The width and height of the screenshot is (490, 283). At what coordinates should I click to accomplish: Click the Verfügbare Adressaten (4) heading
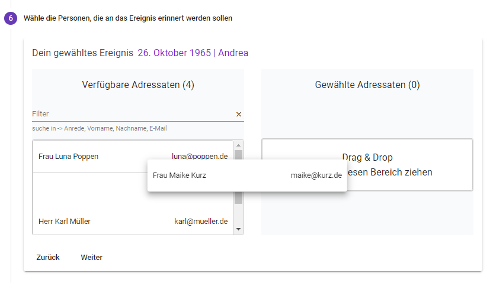click(138, 85)
